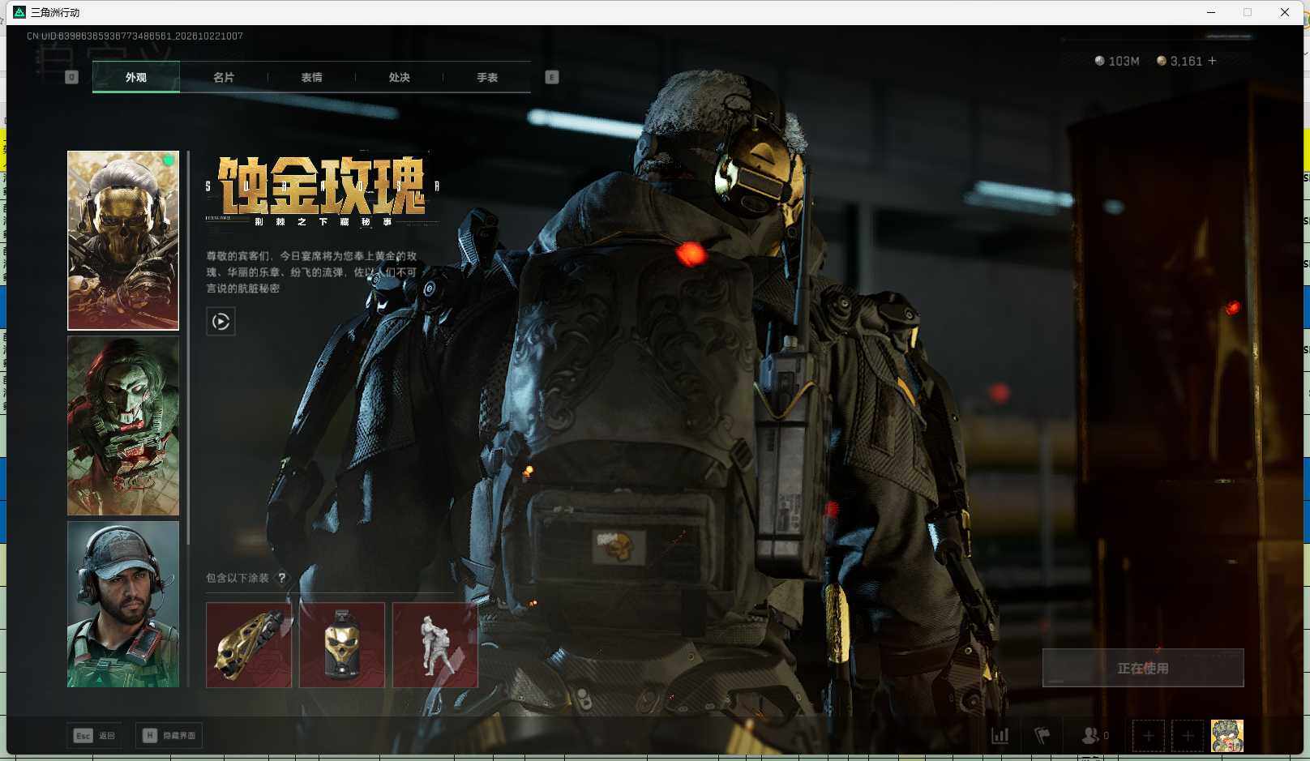
Task: Open the 名片 tab
Action: (224, 77)
